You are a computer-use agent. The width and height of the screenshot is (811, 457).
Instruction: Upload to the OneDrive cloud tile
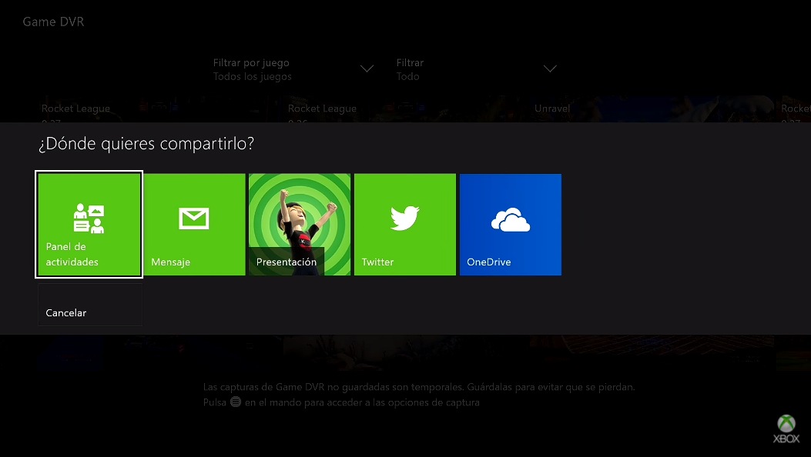[x=511, y=224]
